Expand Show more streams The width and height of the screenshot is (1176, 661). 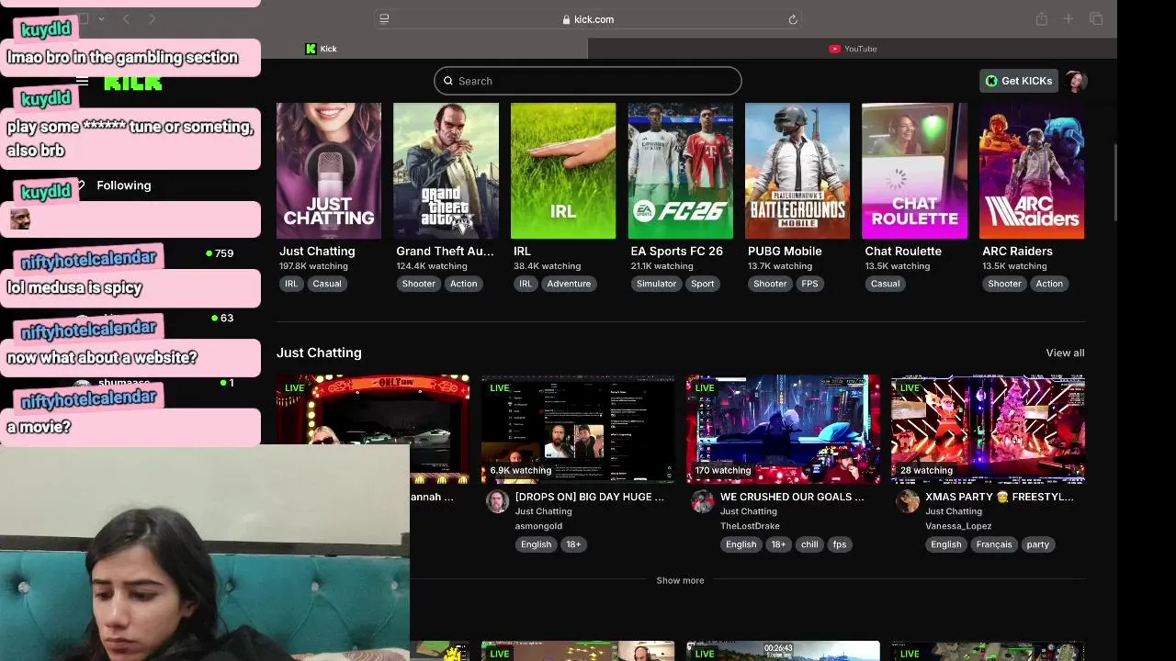(680, 580)
